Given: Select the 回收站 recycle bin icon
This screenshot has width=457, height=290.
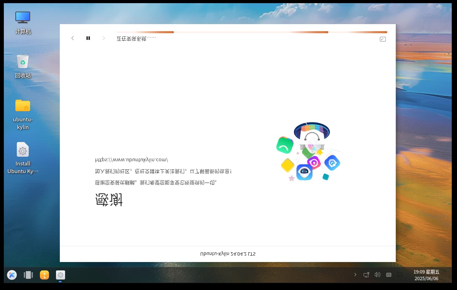Looking at the screenshot, I should pyautogui.click(x=23, y=66).
